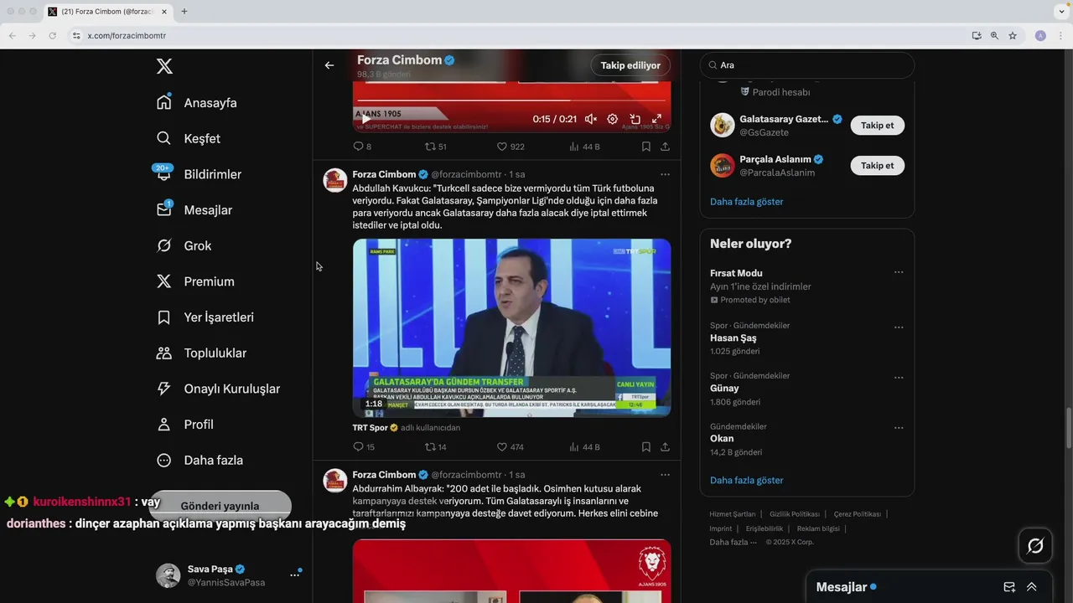Open Yer İşaretleri bookmarks
Viewport: 1073px width, 603px height.
point(205,317)
